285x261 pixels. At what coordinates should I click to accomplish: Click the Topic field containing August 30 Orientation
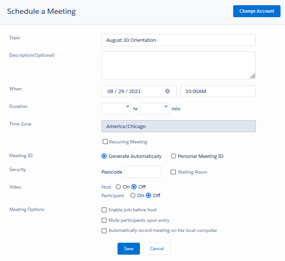pos(178,40)
